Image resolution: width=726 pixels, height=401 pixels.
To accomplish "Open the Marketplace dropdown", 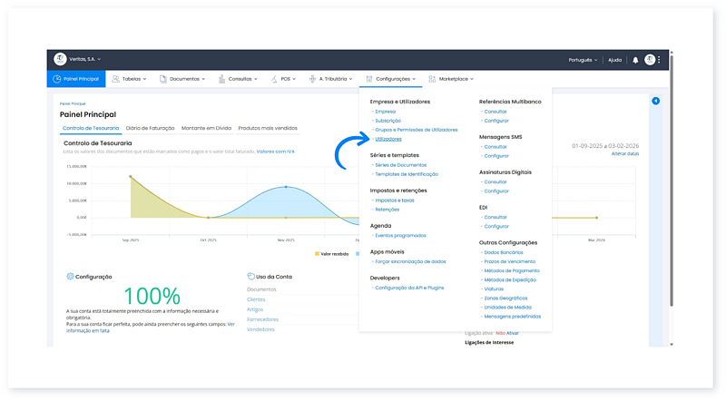I will pos(453,79).
